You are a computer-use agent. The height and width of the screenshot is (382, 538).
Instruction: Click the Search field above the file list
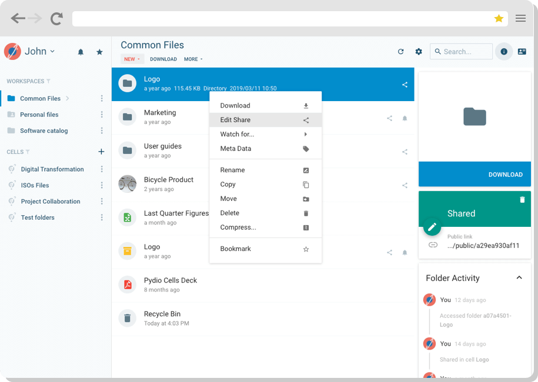point(461,52)
